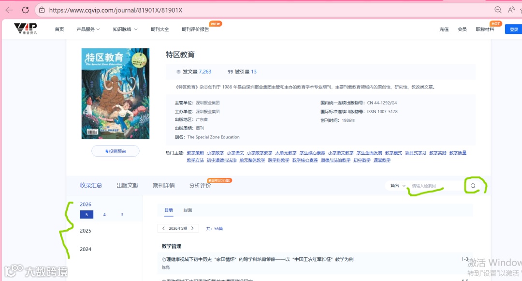Open hot topic 单元整体教学
522x281 pixels.
pyautogui.click(x=252, y=160)
